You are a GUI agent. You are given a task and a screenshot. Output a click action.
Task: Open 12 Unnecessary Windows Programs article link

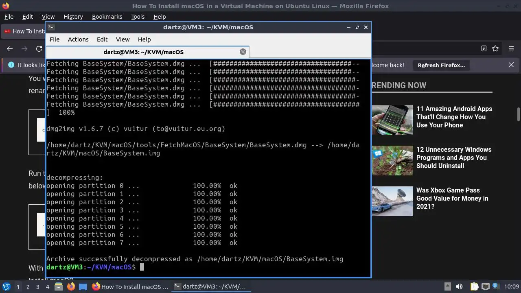point(454,157)
